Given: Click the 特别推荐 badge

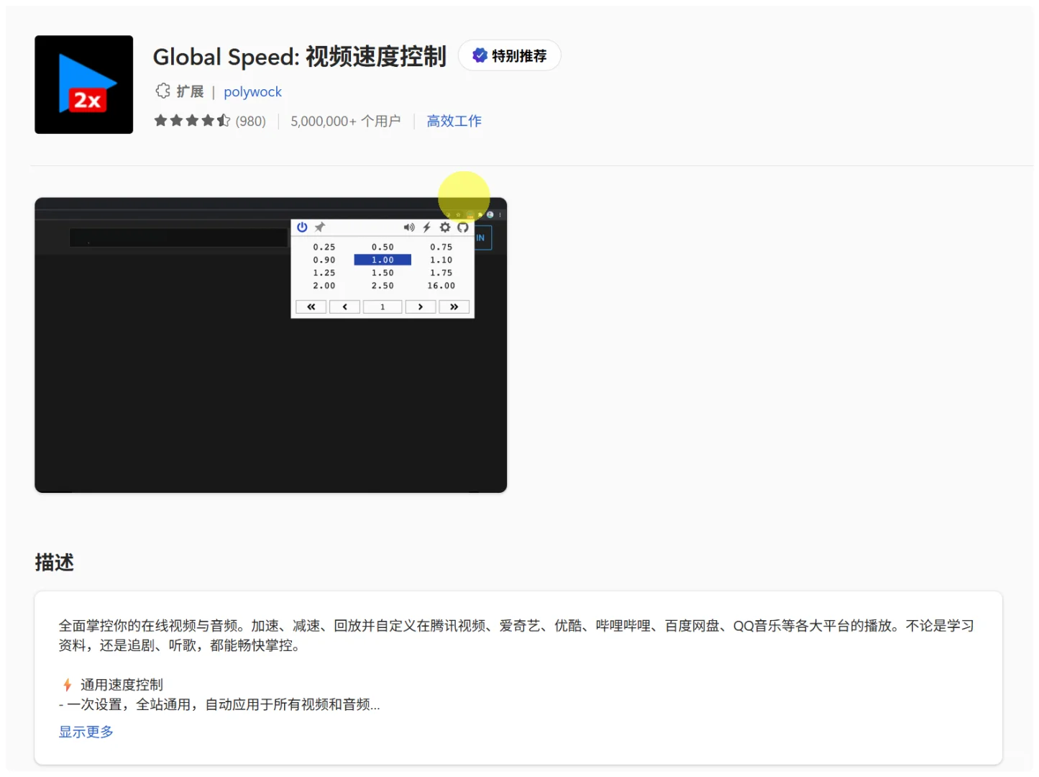Looking at the screenshot, I should point(509,55).
